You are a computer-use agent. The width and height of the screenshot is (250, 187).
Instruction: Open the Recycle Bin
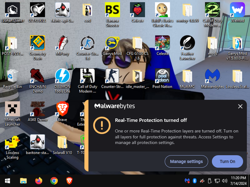click(12, 79)
